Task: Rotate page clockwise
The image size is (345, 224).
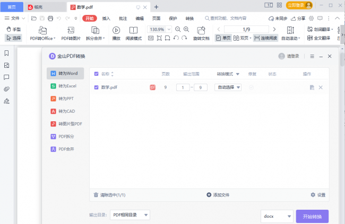Action: point(184,38)
